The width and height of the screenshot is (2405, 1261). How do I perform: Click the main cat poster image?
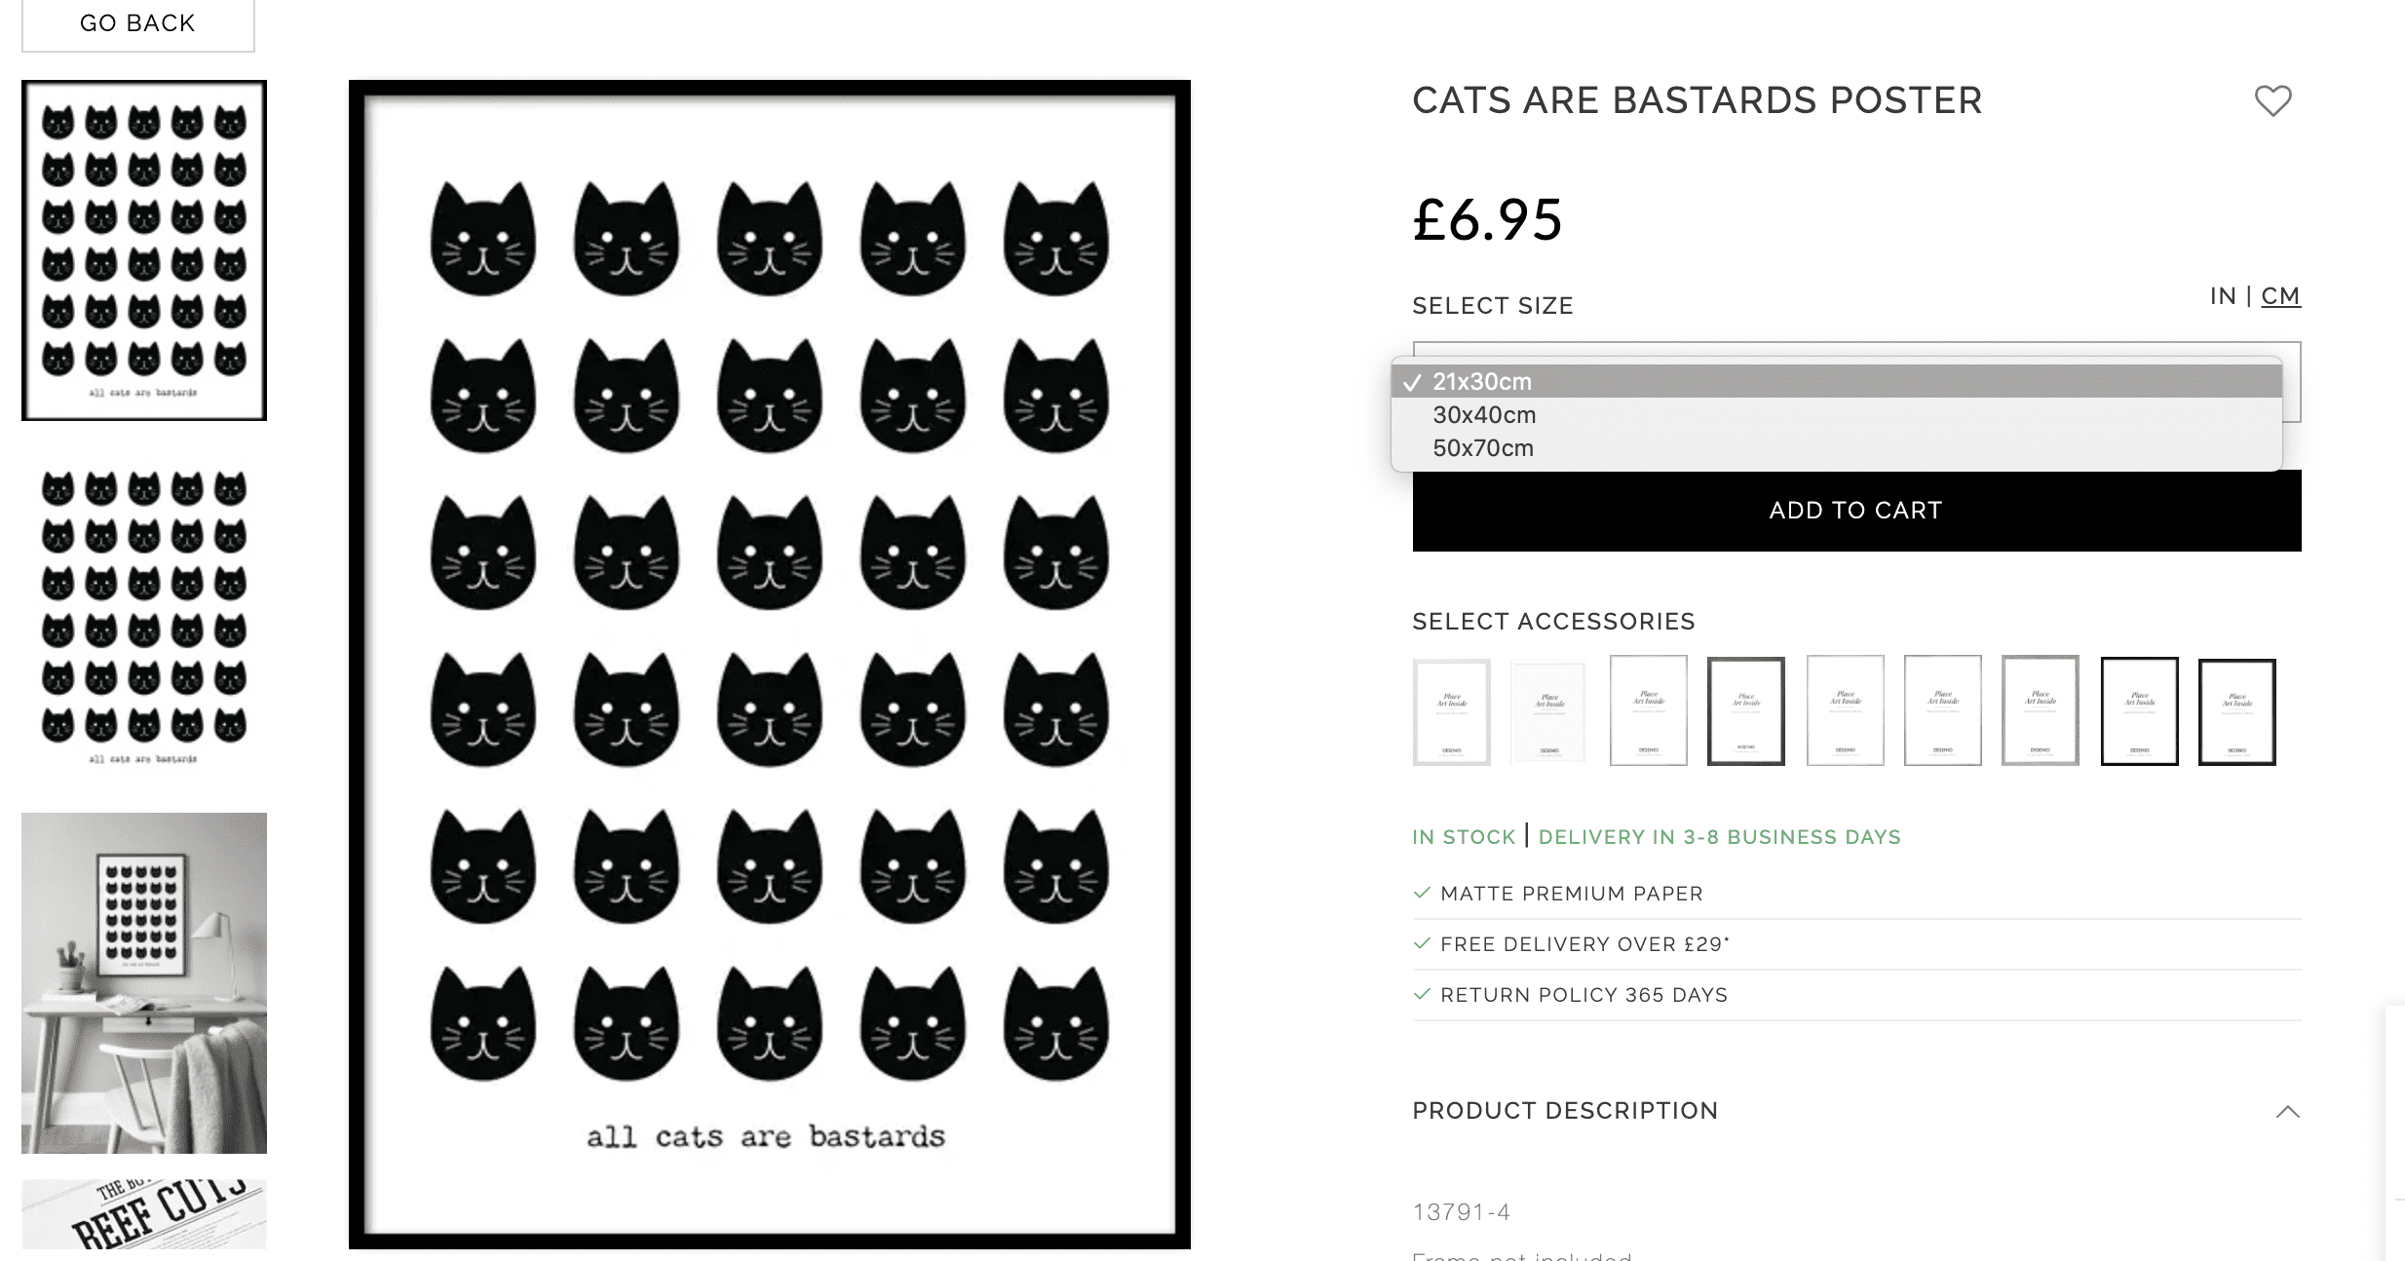pos(770,665)
